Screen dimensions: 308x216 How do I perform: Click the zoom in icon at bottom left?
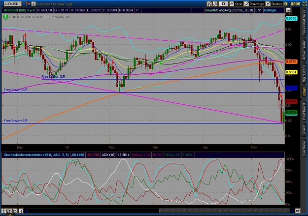9,211
